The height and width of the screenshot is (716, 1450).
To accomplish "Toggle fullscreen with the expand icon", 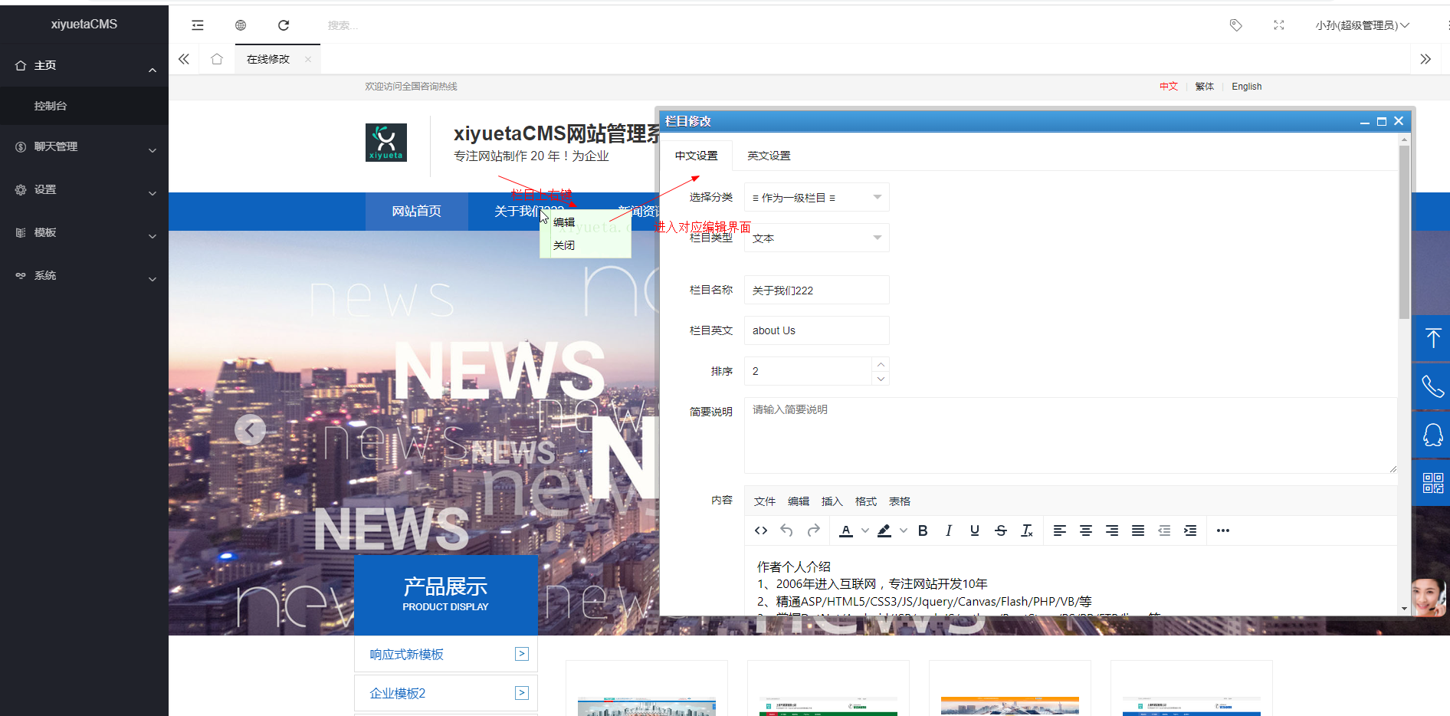I will (x=1279, y=25).
